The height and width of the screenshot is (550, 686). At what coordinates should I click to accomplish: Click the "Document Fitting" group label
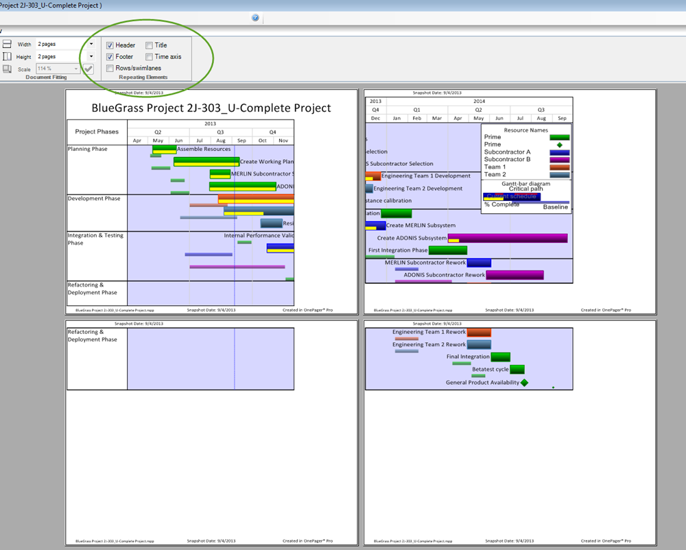pos(47,77)
